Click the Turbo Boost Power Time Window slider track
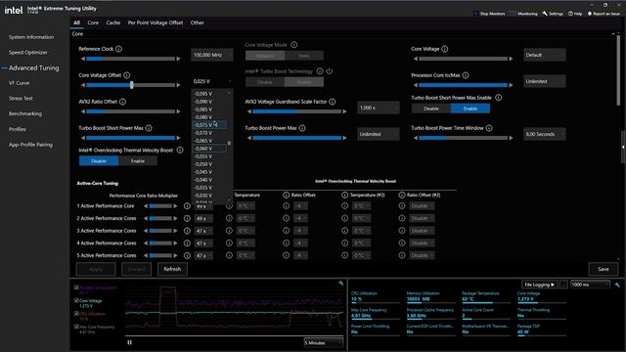 463,138
